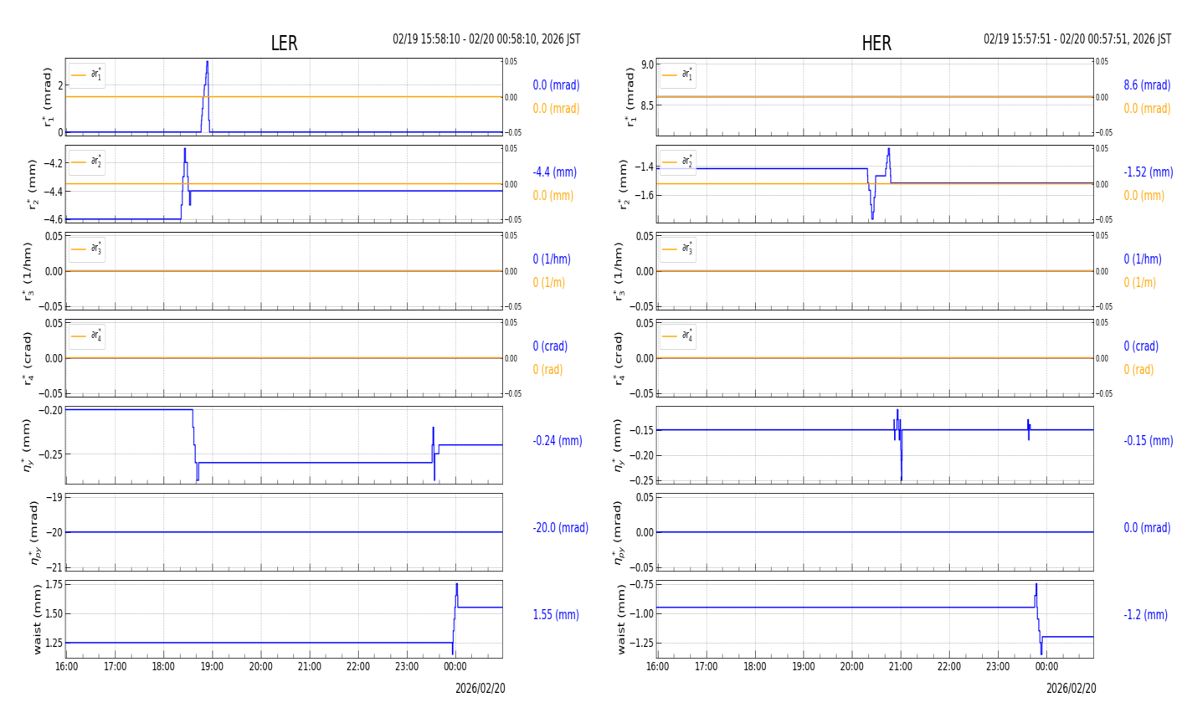Select the 1.55 (mm) LER waist value
The height and width of the screenshot is (723, 1182).
click(556, 615)
